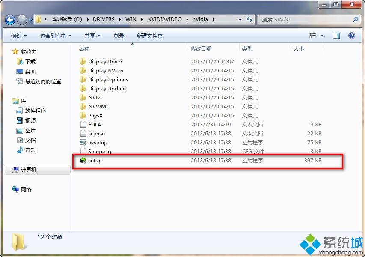The image size is (365, 257).
Task: Open address bar history dropdown
Action: coord(240,20)
